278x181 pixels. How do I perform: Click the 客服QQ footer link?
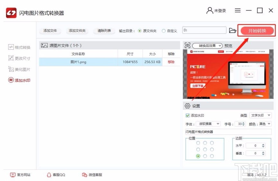pyautogui.click(x=59, y=175)
